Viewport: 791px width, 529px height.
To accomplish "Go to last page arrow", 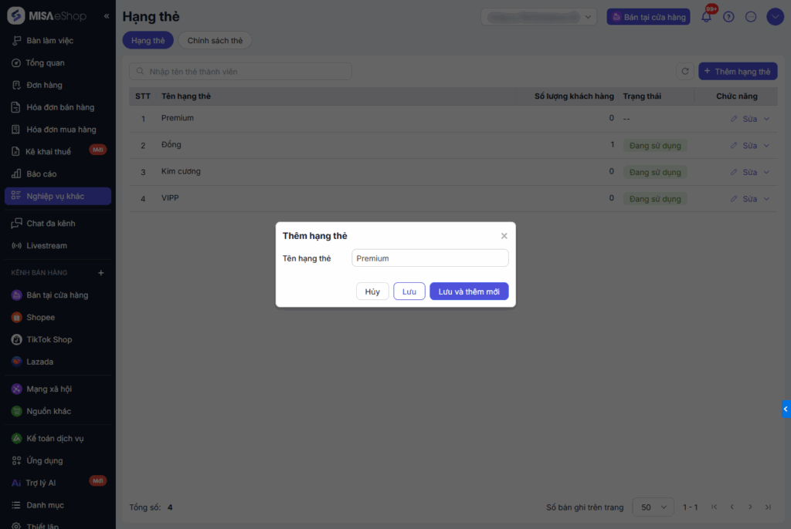I will tap(768, 507).
